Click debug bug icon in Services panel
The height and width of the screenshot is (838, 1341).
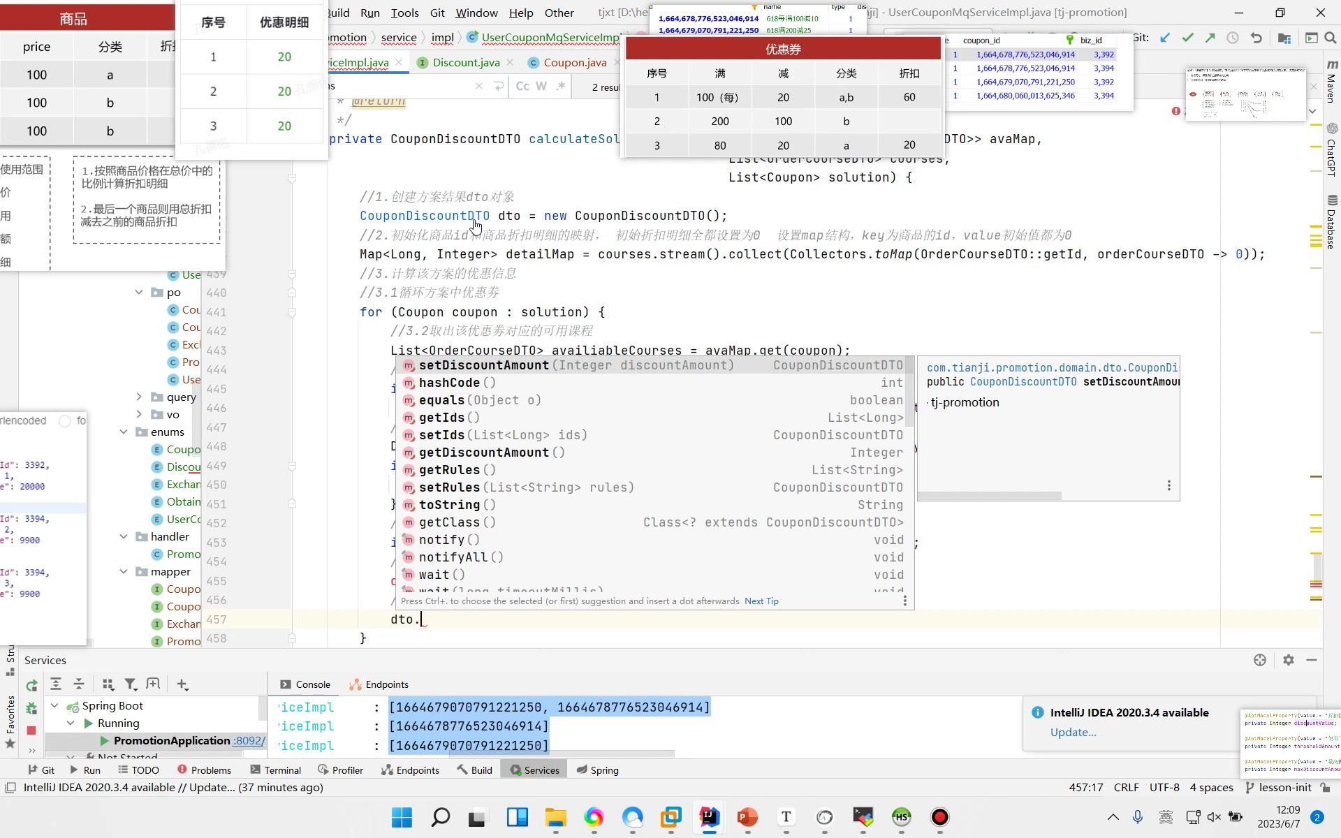[31, 708]
